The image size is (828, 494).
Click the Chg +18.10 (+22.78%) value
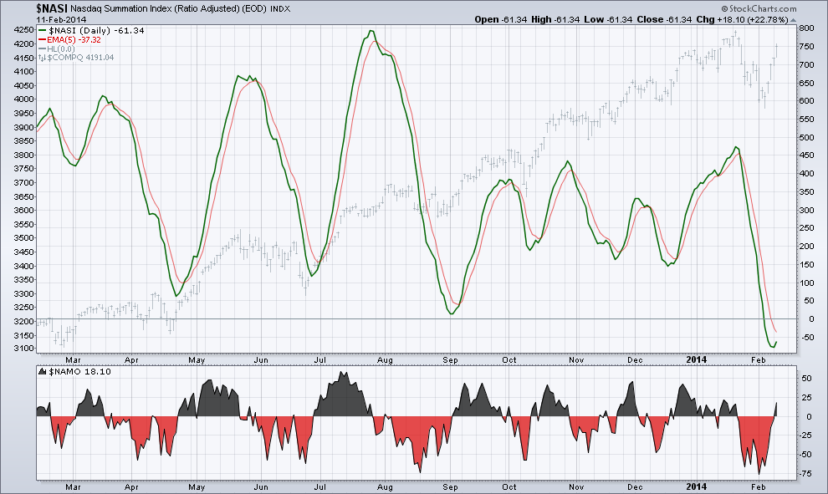click(x=742, y=19)
